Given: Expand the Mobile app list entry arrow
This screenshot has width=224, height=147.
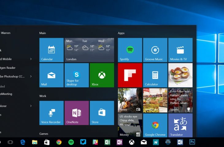Looking at the screenshot, I should pos(31,59).
